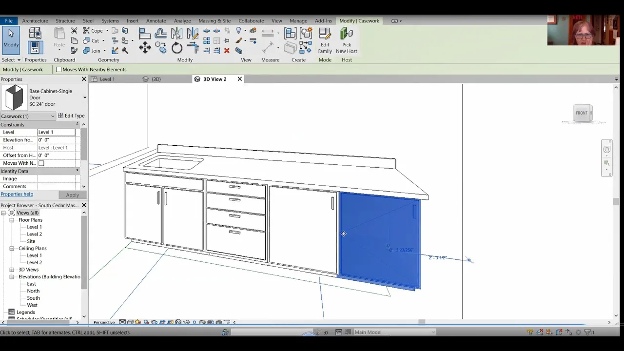Choose the Join geometry tool

(x=94, y=51)
